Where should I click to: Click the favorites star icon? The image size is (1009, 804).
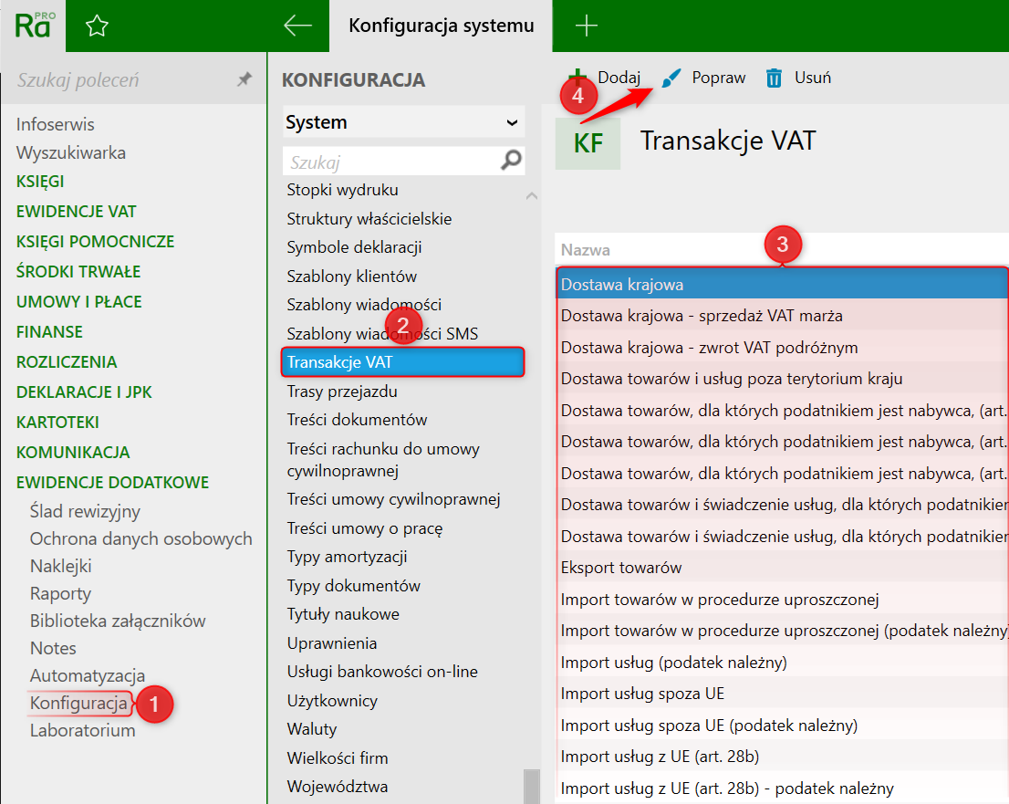click(96, 26)
